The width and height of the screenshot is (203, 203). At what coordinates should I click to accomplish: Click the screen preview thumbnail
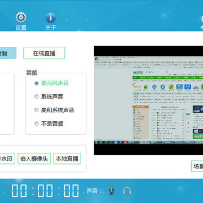coord(148,100)
